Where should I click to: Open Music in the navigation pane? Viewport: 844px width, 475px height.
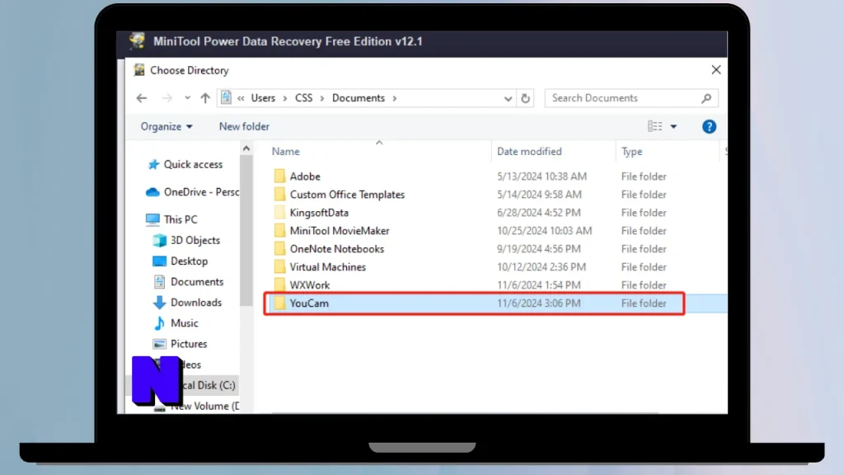[x=176, y=323]
